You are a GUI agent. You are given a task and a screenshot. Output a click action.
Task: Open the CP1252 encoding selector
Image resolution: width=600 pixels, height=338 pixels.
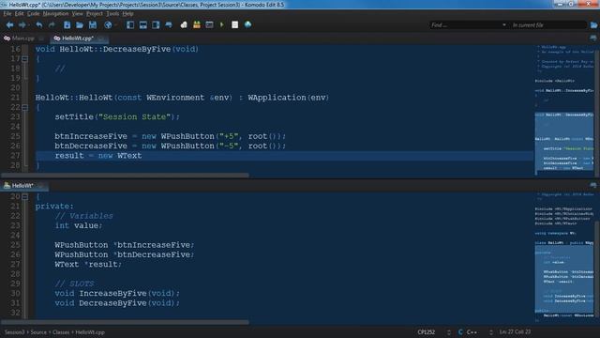[x=426, y=332]
